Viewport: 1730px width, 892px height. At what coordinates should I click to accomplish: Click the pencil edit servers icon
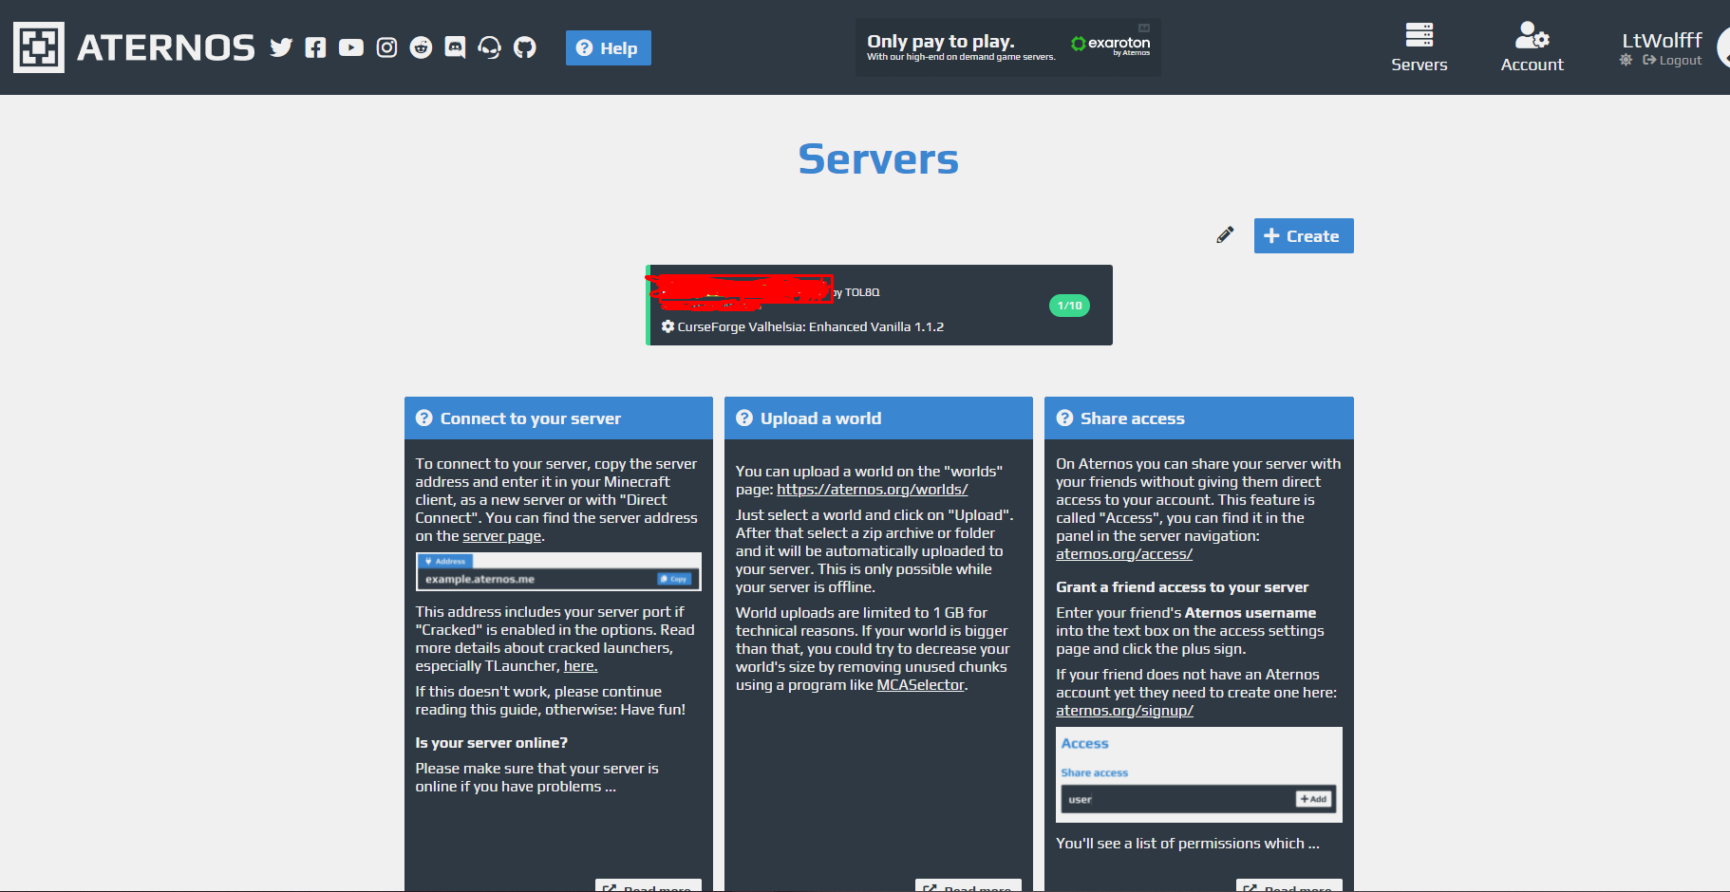coord(1225,235)
